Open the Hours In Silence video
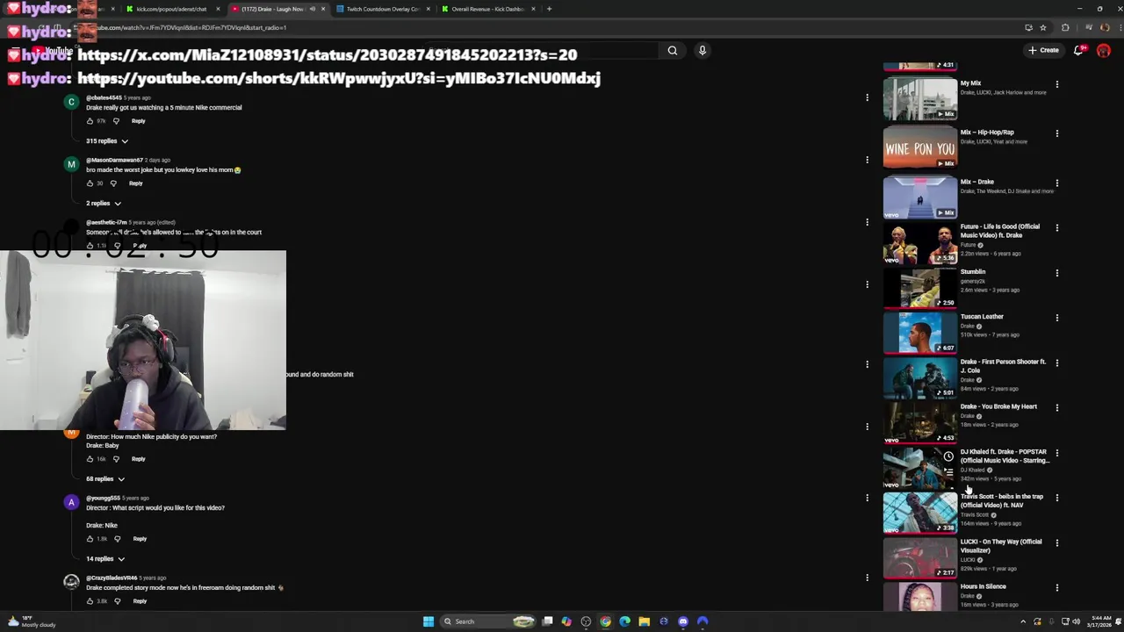The height and width of the screenshot is (632, 1124). pos(920,597)
